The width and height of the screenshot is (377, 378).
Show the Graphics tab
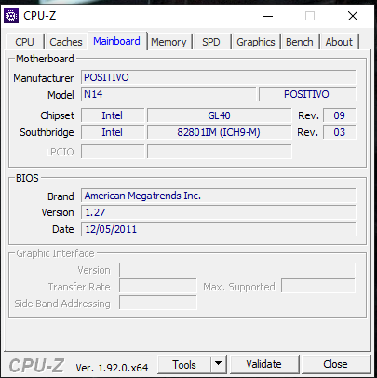pos(256,42)
